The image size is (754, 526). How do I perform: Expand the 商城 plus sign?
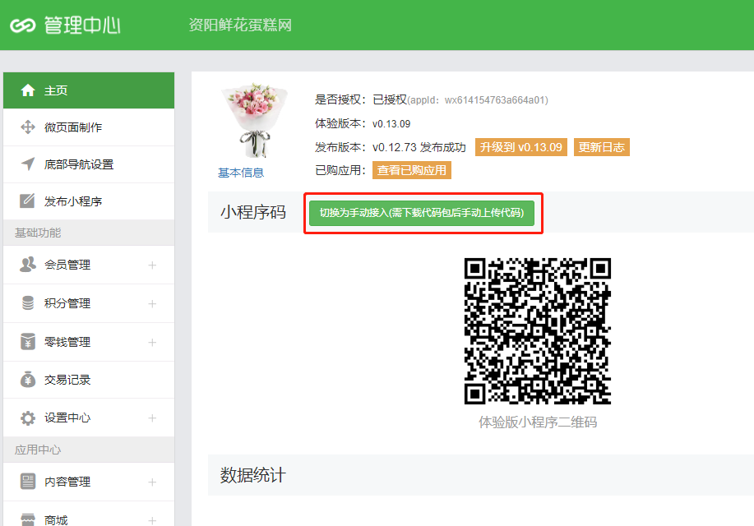[152, 520]
